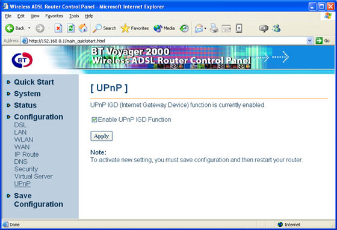Toggle Enable UPnP IGD Function checkbox
Viewport: 337px width, 230px height.
(x=94, y=120)
